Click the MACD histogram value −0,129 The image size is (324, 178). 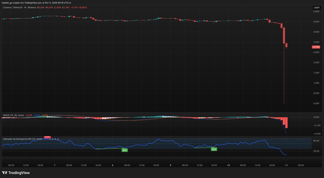tap(28, 115)
